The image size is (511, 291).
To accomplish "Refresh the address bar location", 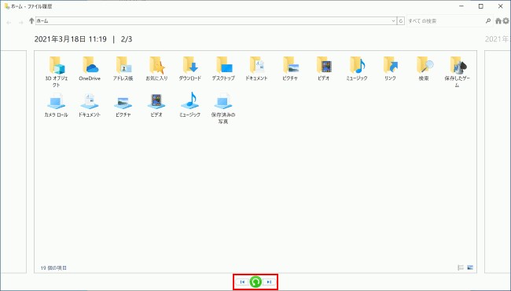I will [x=401, y=21].
